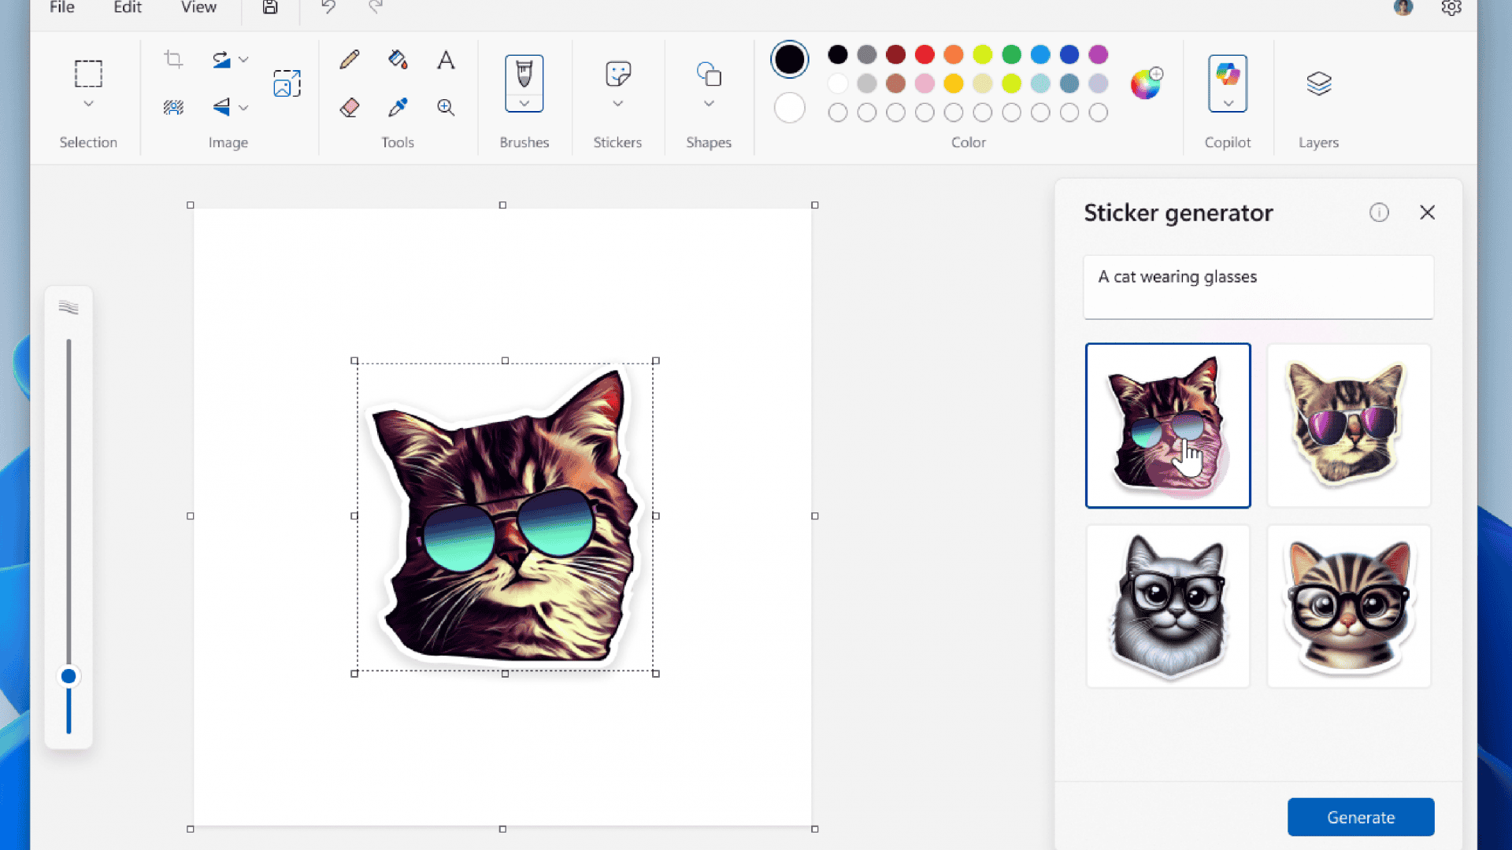Viewport: 1512px width, 850px height.
Task: Expand the Shapes dropdown chevron
Action: click(x=709, y=104)
